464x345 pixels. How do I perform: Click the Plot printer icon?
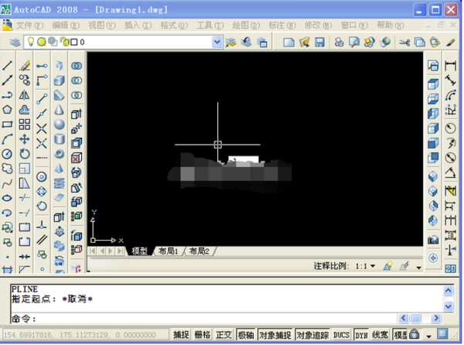pyautogui.click(x=339, y=43)
